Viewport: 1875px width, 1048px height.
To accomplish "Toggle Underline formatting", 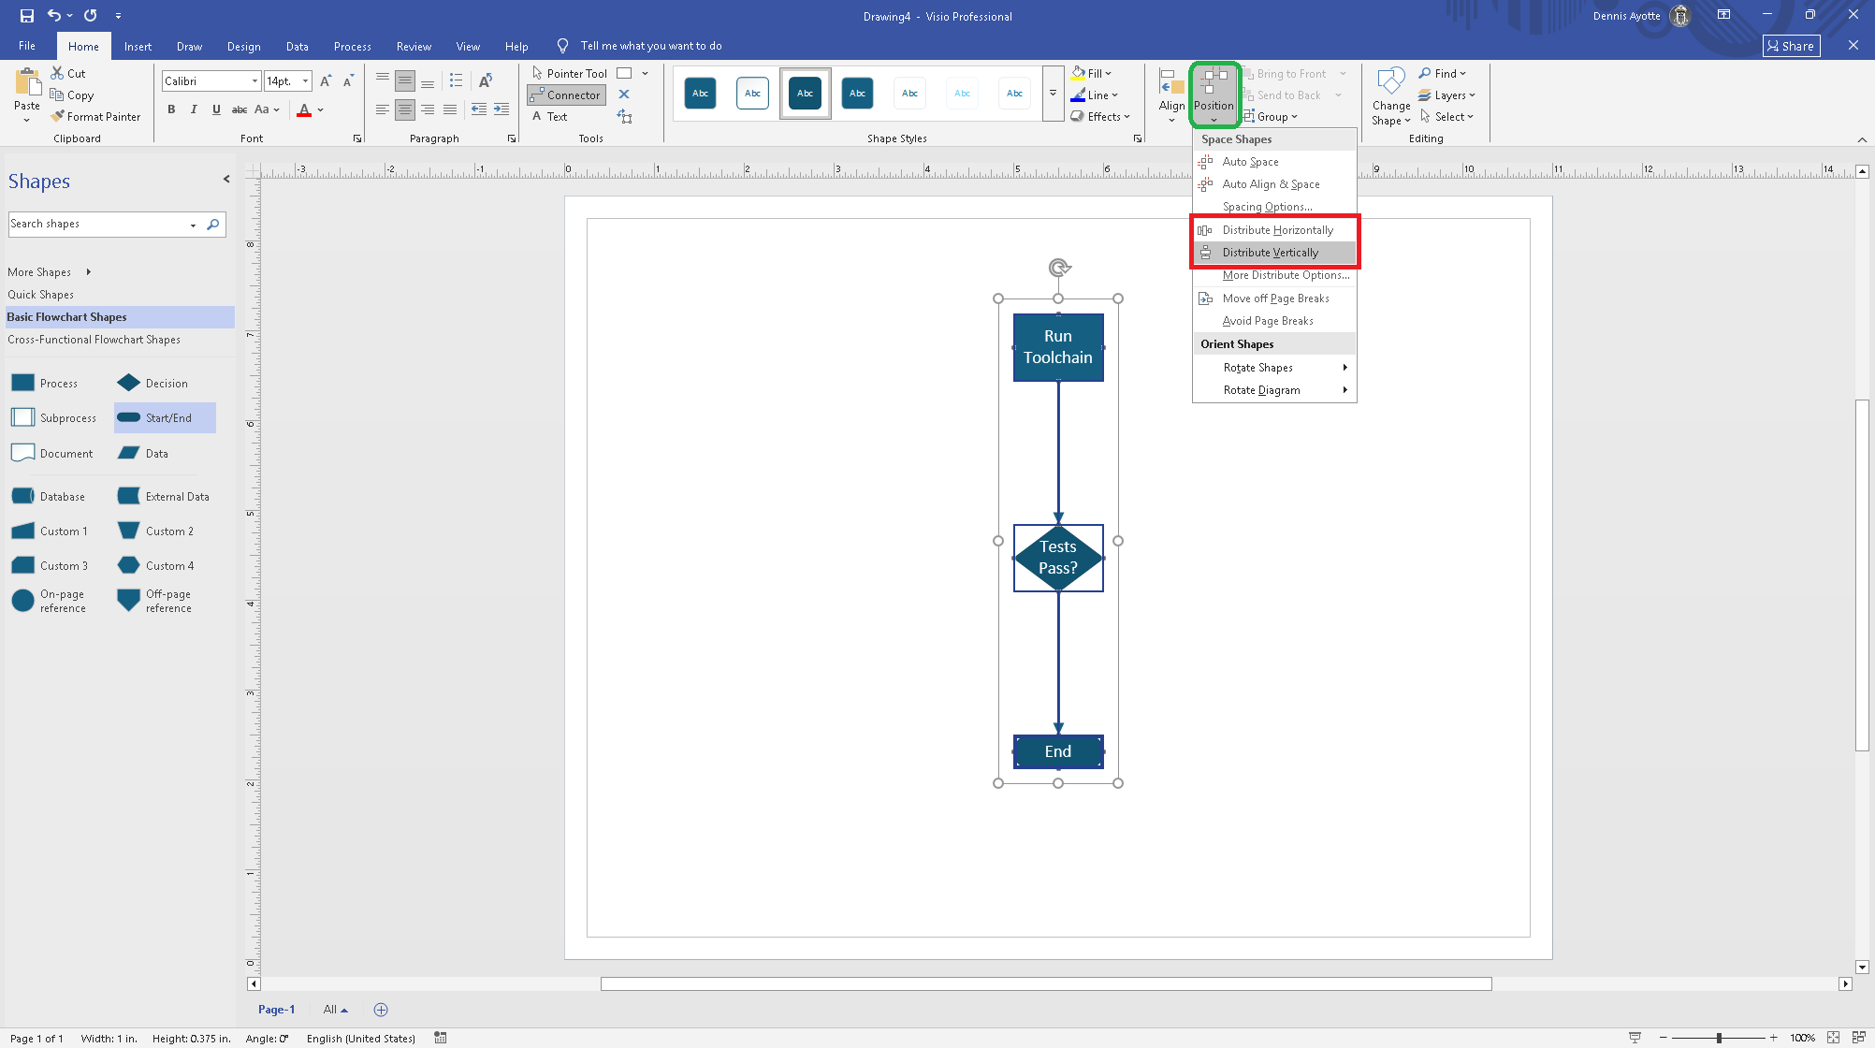I will click(216, 109).
